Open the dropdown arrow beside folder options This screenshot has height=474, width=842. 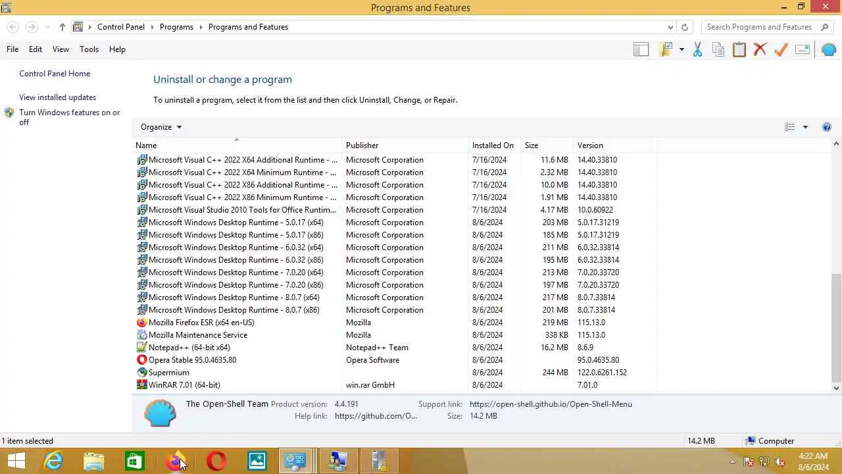click(681, 49)
